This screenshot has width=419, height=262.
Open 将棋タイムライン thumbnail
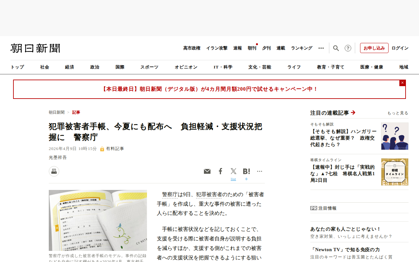[x=395, y=172]
